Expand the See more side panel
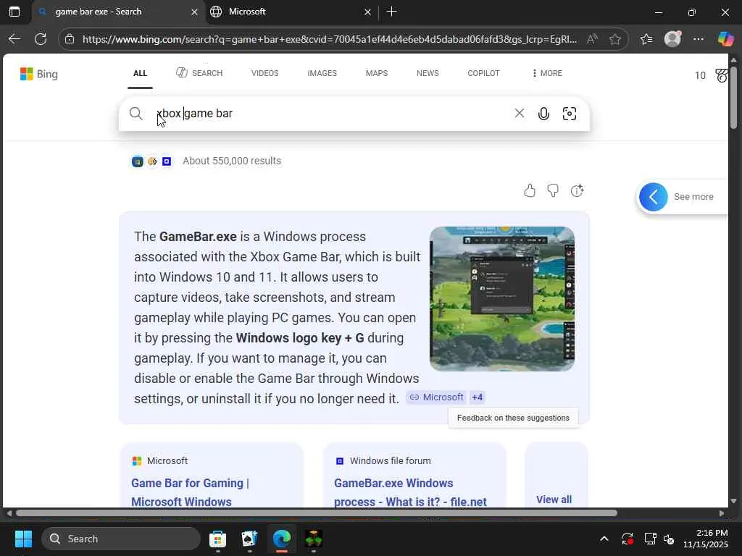The width and height of the screenshot is (742, 556). pos(654,197)
